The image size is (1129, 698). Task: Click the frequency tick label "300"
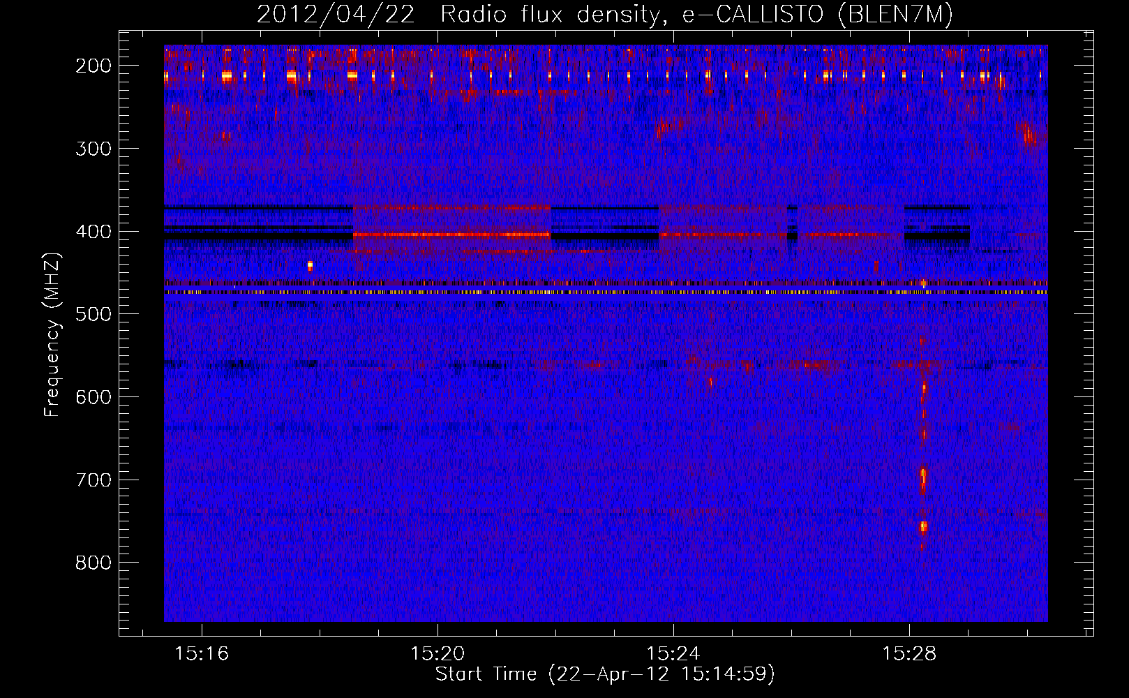pos(94,149)
